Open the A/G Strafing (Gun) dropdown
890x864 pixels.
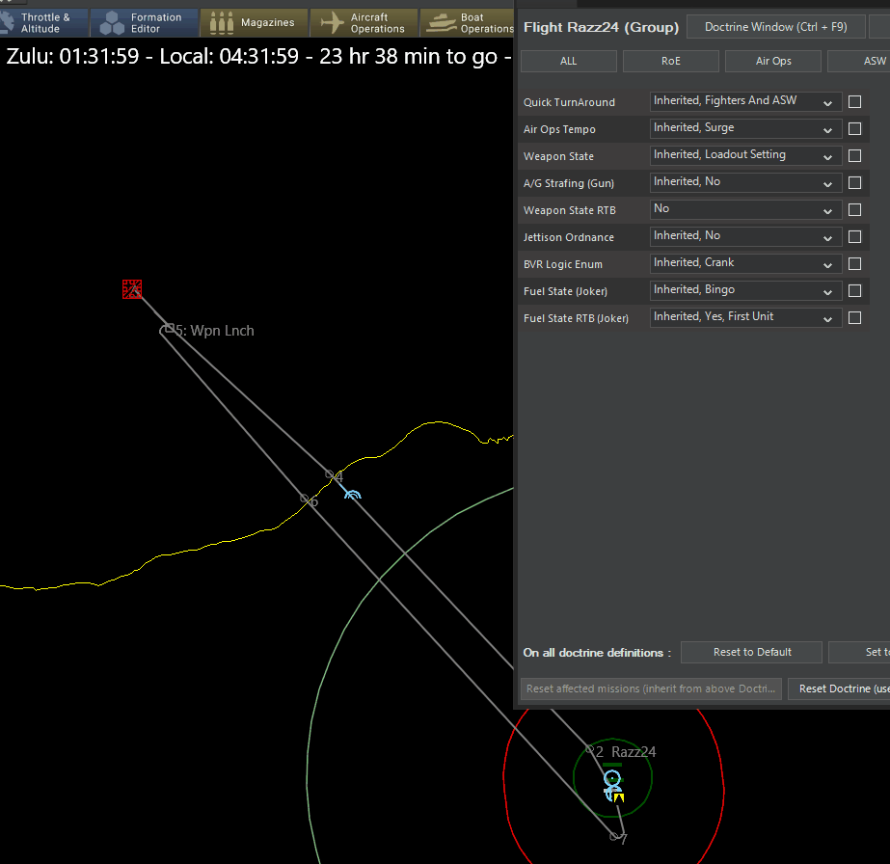[x=745, y=183]
